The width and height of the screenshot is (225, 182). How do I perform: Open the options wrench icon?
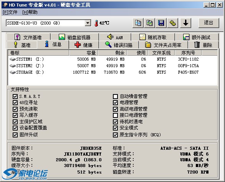pos(173,23)
